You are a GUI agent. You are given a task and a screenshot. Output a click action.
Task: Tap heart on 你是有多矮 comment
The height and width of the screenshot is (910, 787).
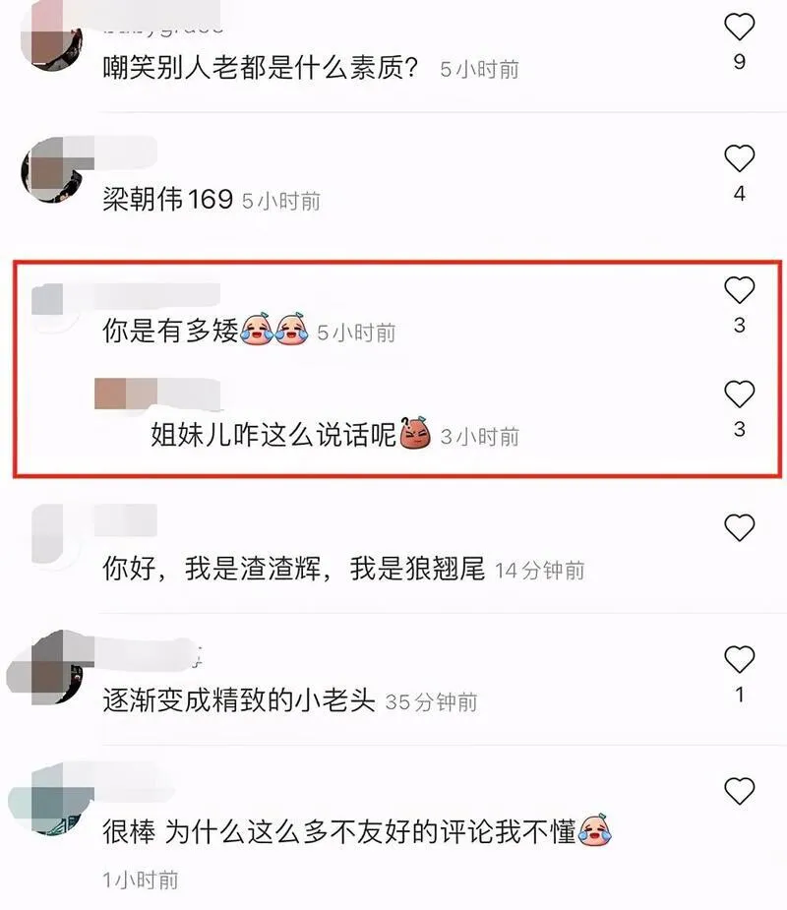pyautogui.click(x=739, y=289)
